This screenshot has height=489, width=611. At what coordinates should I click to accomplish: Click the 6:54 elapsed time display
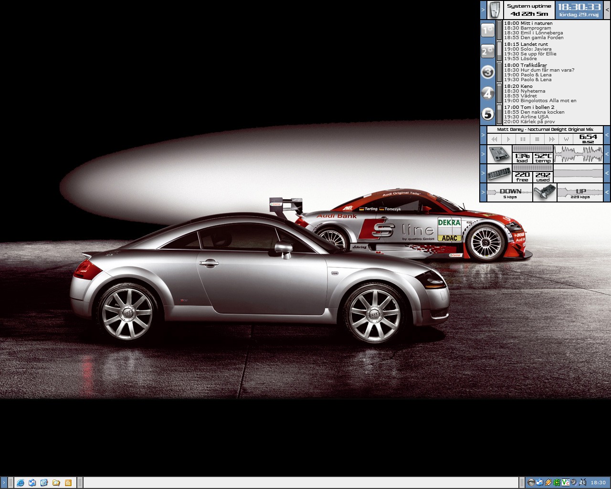588,137
